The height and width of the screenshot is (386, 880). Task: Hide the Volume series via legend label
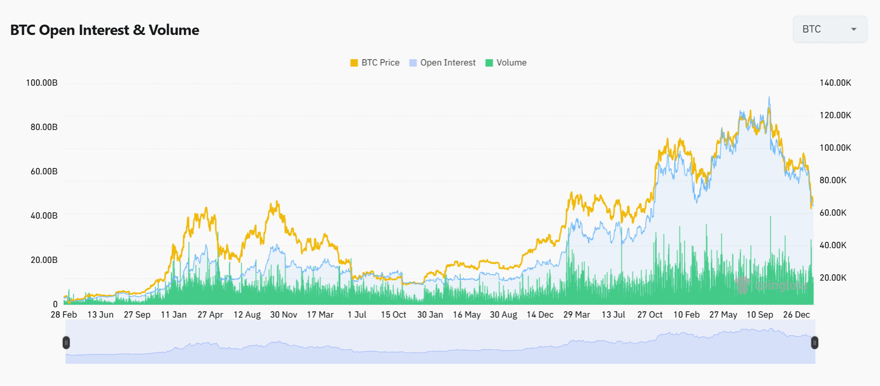tap(511, 63)
